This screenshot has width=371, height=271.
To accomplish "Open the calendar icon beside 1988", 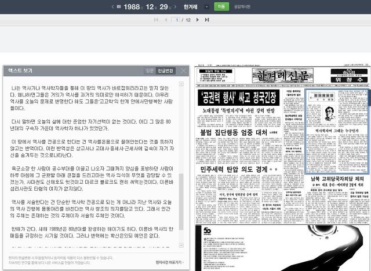I will pos(119,6).
